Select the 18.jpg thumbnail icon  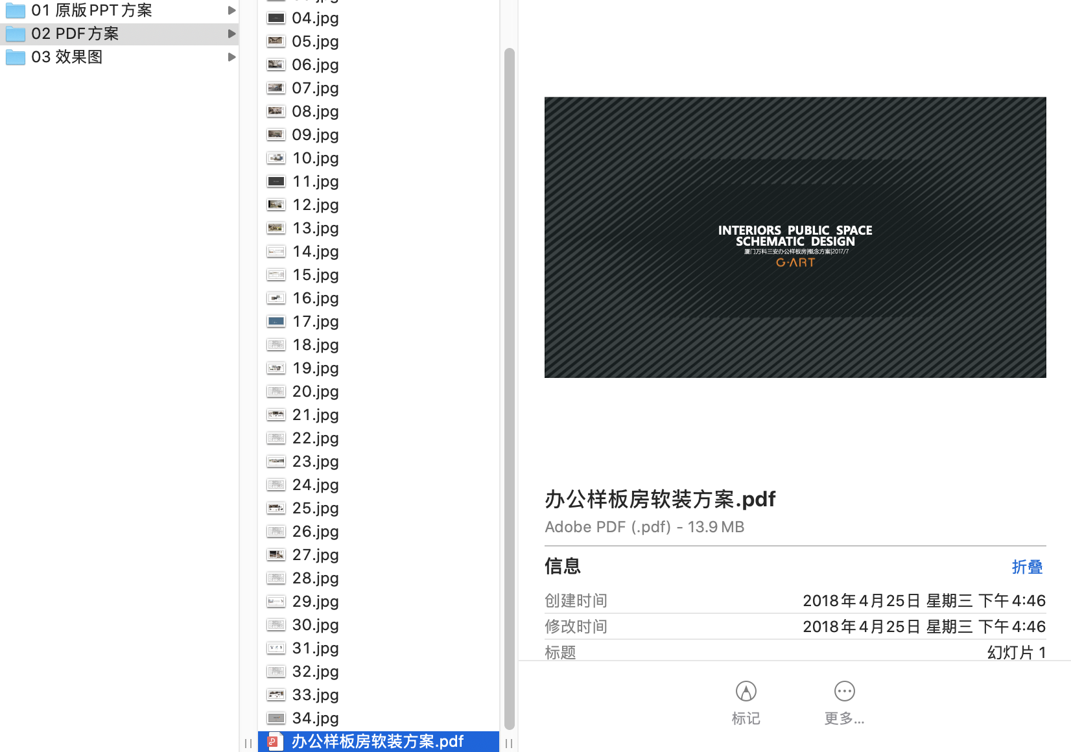[276, 345]
